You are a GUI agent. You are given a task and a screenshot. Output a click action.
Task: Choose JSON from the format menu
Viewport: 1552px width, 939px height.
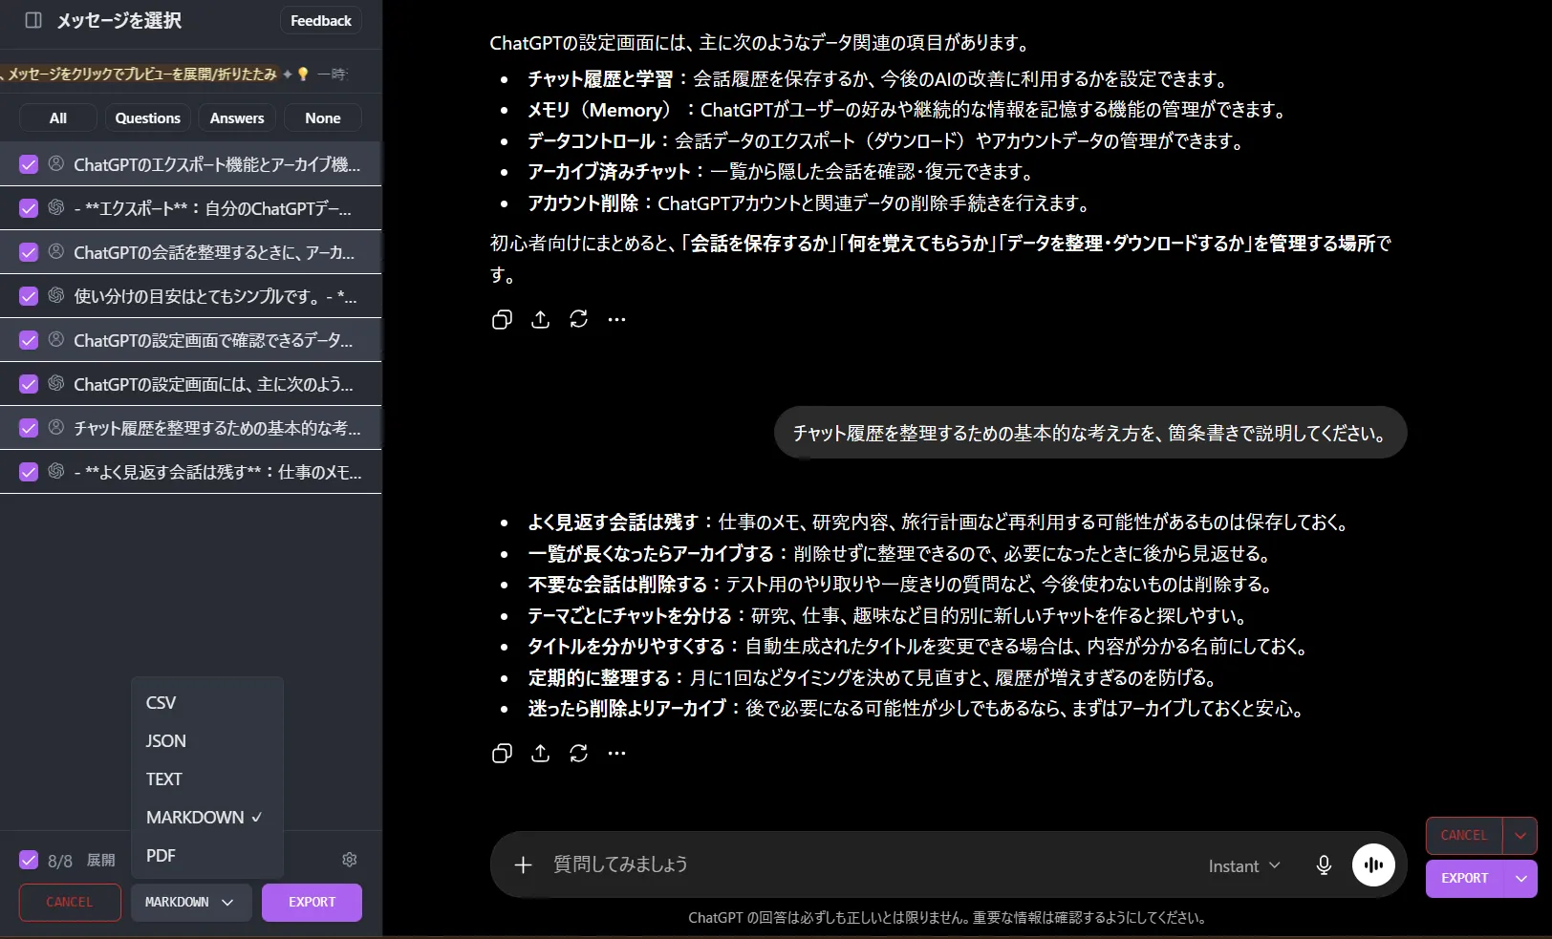coord(166,741)
